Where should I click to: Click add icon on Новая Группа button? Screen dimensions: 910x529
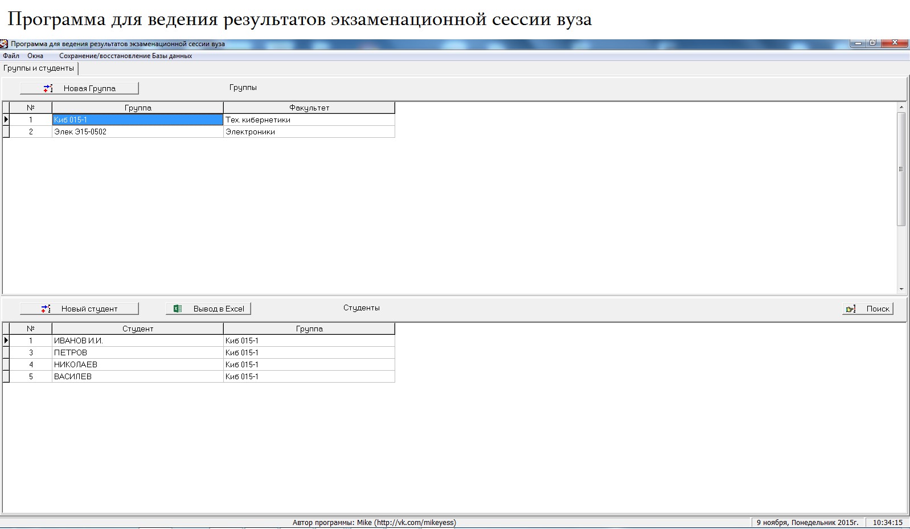pyautogui.click(x=48, y=88)
